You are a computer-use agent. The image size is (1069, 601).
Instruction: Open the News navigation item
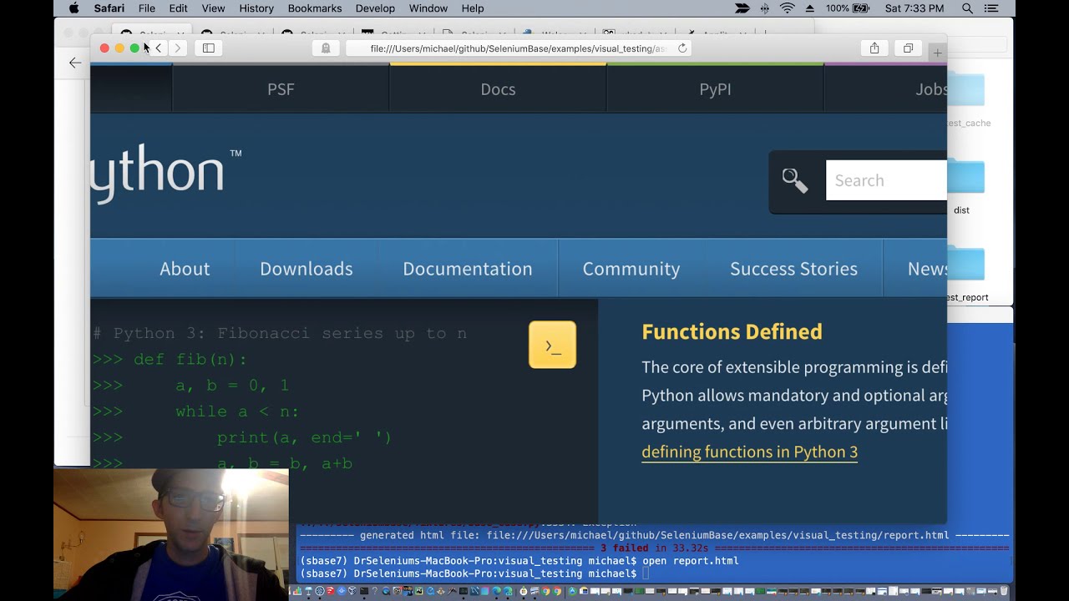click(x=915, y=269)
